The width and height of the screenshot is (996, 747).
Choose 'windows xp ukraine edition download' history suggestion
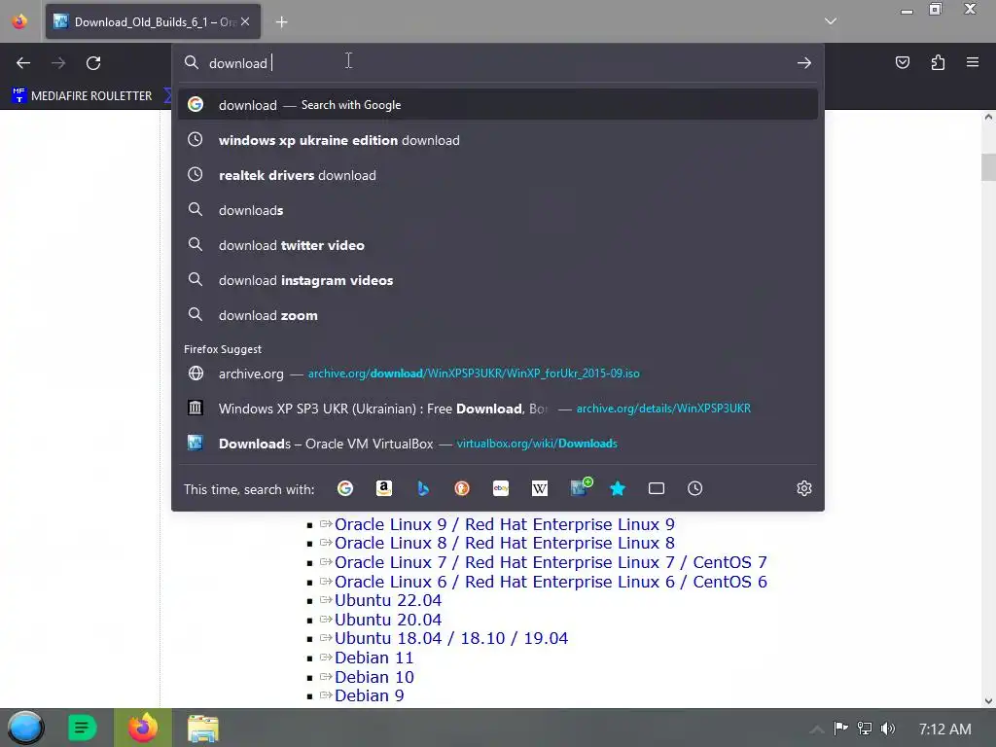pyautogui.click(x=497, y=140)
